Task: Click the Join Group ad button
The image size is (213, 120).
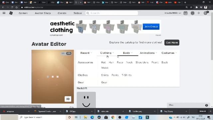Action: (x=151, y=27)
